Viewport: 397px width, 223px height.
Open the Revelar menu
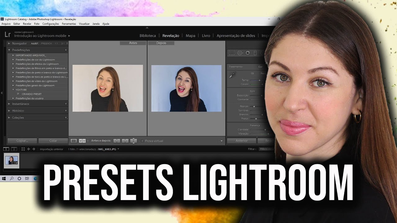[x=27, y=24]
